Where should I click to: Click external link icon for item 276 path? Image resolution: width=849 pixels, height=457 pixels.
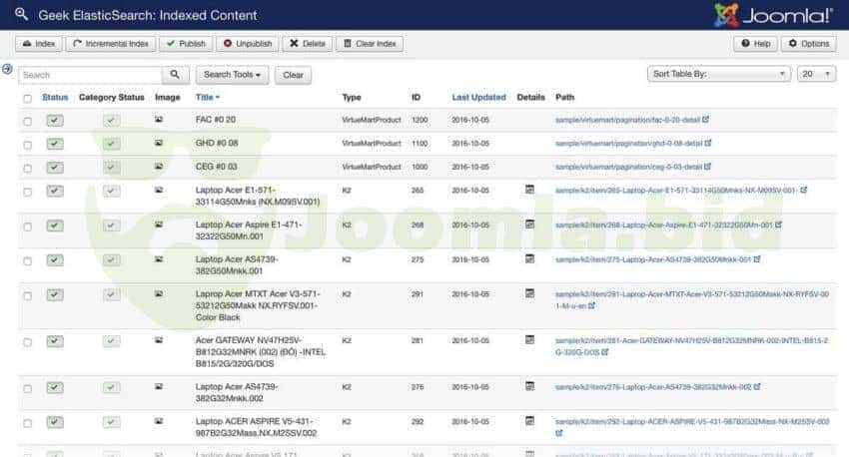pos(757,387)
